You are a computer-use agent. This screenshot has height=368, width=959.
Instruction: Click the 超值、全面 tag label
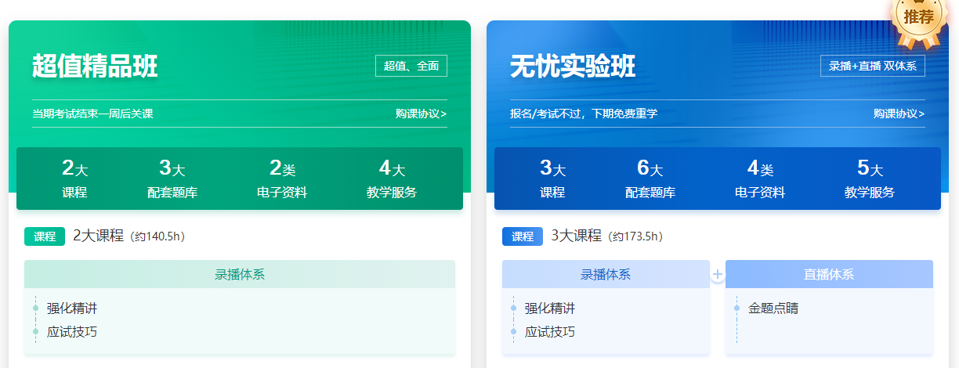pyautogui.click(x=411, y=66)
